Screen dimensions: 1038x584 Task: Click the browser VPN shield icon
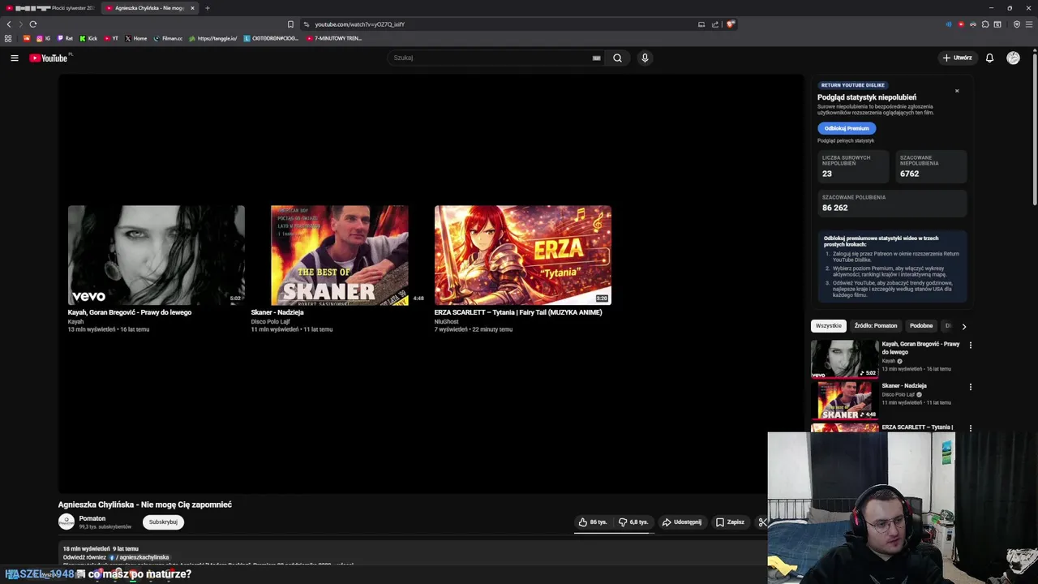click(1017, 24)
